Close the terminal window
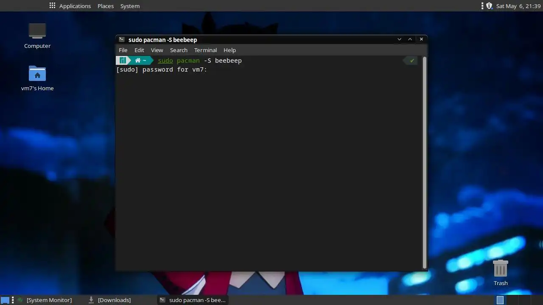Viewport: 543px width, 305px height. (x=421, y=39)
